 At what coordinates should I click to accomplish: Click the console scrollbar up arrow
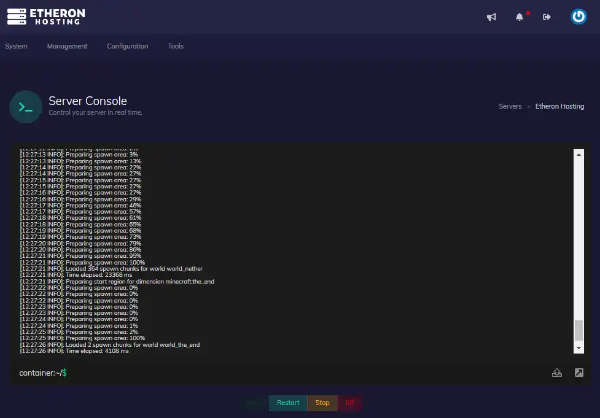[579, 154]
